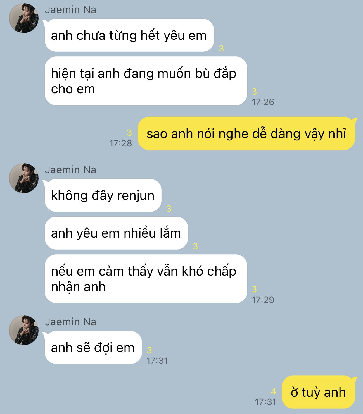This screenshot has height=414, width=363.
Task: Click 'Jaemin Na' name above 'anh sẽ đợi em'
Action: point(70,322)
